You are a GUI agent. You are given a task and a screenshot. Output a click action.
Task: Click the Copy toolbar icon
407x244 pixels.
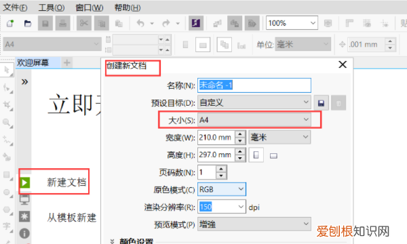tap(101, 23)
